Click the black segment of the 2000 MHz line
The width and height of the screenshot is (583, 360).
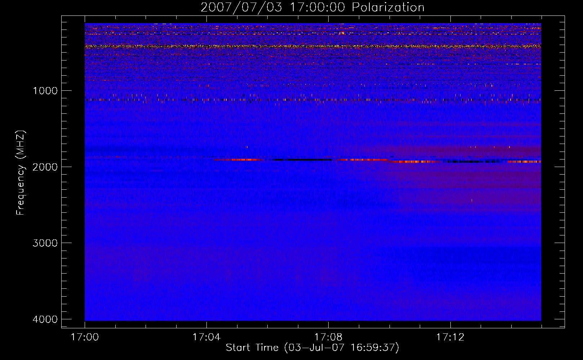[302, 159]
